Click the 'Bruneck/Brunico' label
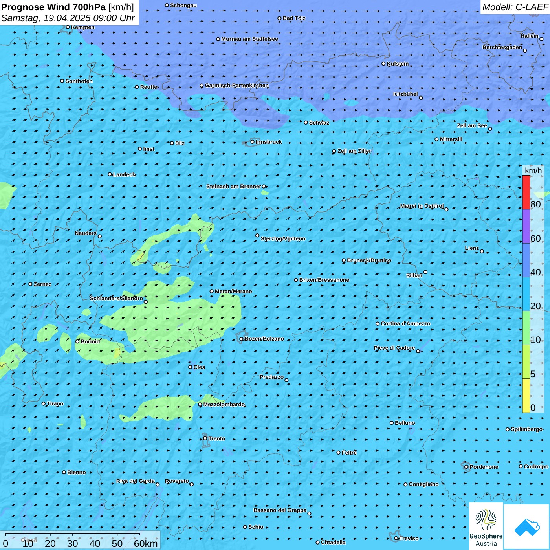Image resolution: width=550 pixels, height=550 pixels. 369,260
